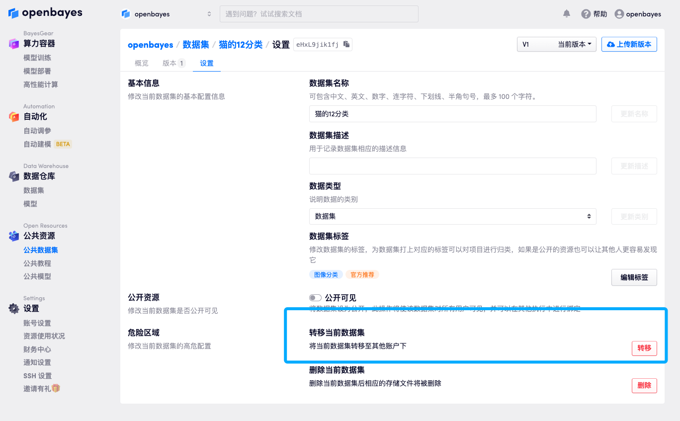Toggle the 公开可见 switch
Viewport: 680px width, 421px height.
pos(315,298)
